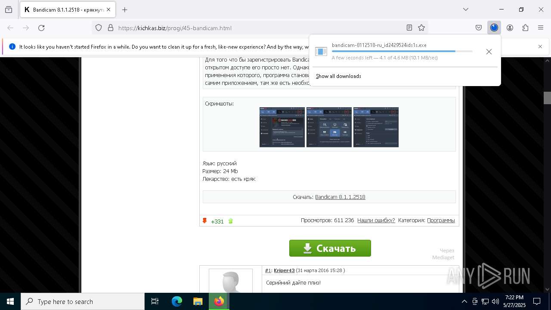Launch Microsoft Edge from taskbar
Viewport: 551px width, 310px height.
click(177, 301)
